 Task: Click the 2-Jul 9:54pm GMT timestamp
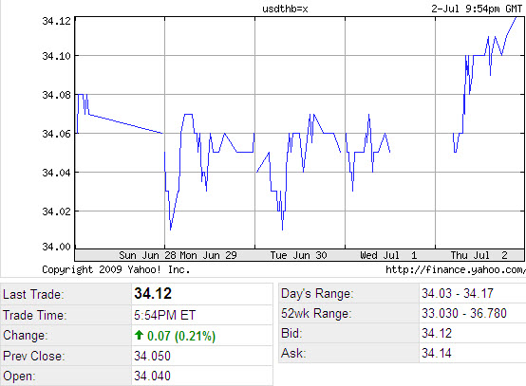coord(477,9)
